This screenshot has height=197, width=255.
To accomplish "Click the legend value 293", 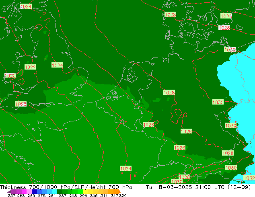I will click(x=73, y=195).
